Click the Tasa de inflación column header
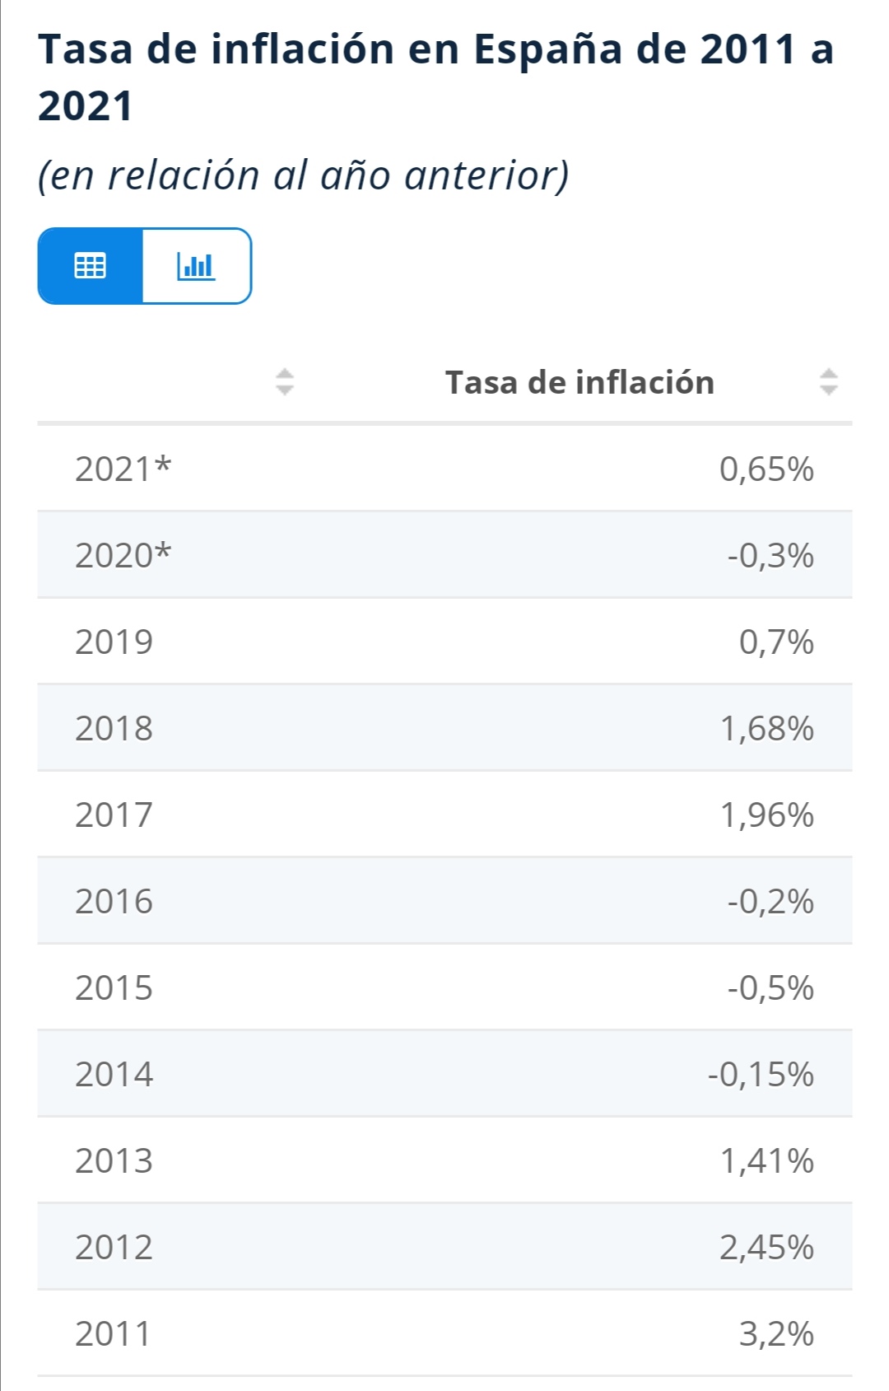889x1391 pixels. (579, 382)
